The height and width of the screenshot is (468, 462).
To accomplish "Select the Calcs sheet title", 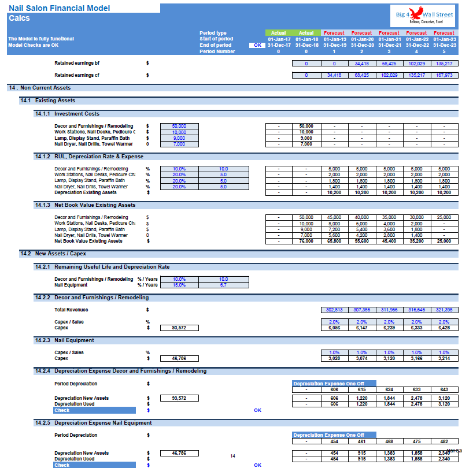I will tap(19, 18).
